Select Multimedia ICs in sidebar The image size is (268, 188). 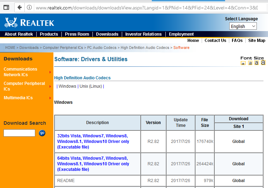(18, 98)
